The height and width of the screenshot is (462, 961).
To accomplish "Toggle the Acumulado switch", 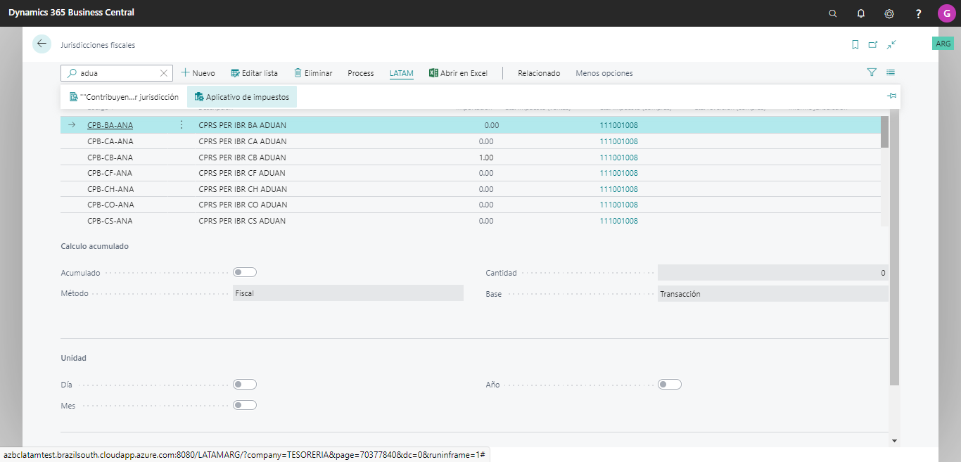I will pyautogui.click(x=245, y=272).
